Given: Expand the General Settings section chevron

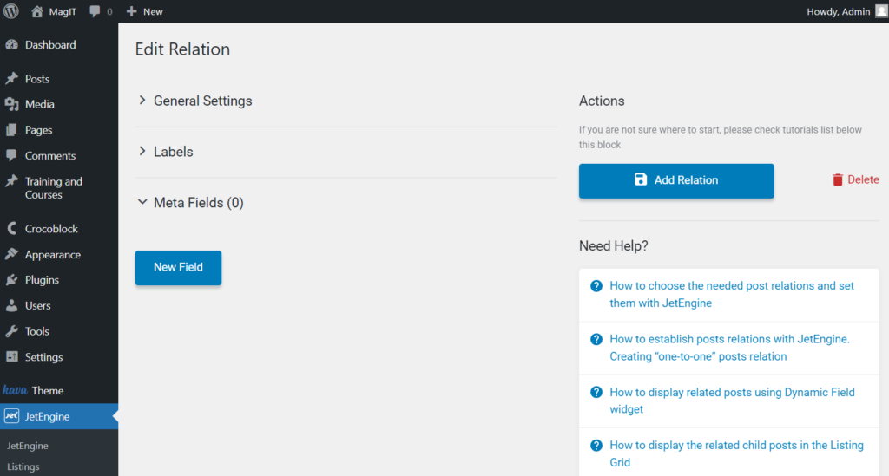Looking at the screenshot, I should [142, 101].
